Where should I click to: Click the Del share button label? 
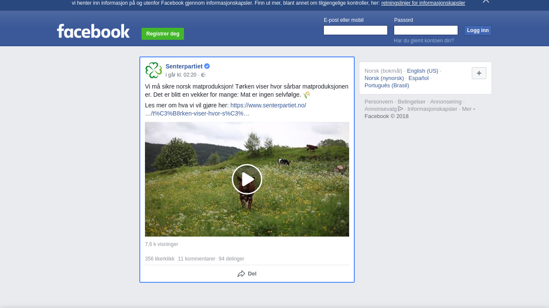coord(252,274)
